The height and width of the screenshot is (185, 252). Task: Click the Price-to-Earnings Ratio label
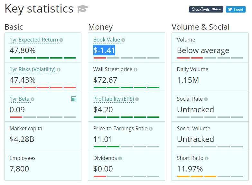[x=120, y=128]
